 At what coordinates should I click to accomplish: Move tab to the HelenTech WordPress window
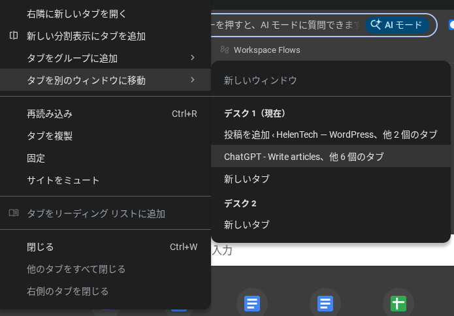(x=331, y=134)
